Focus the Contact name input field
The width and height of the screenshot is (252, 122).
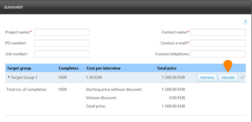tap(218, 32)
